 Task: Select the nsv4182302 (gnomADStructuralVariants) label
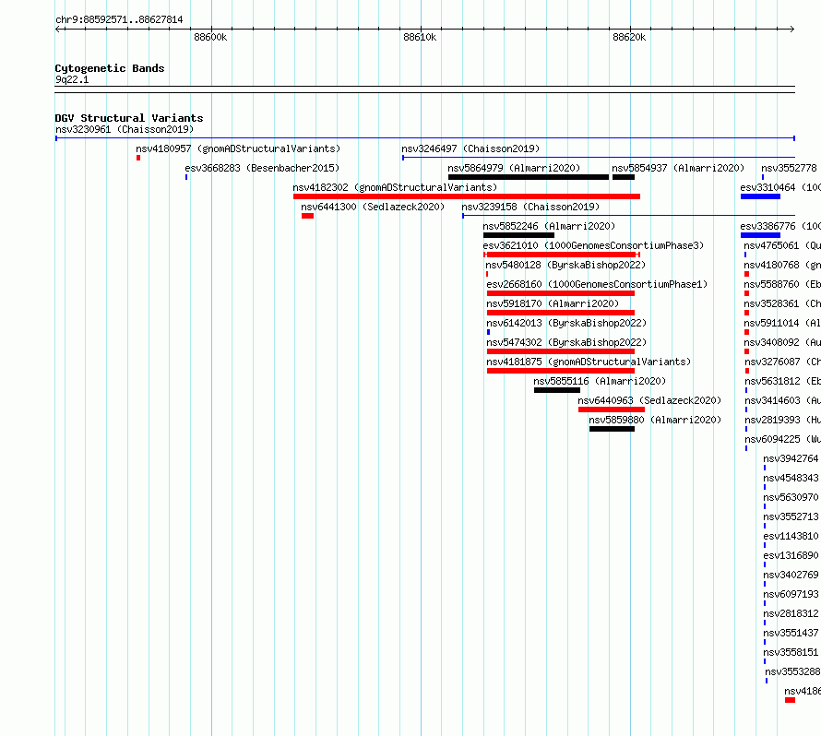[395, 187]
